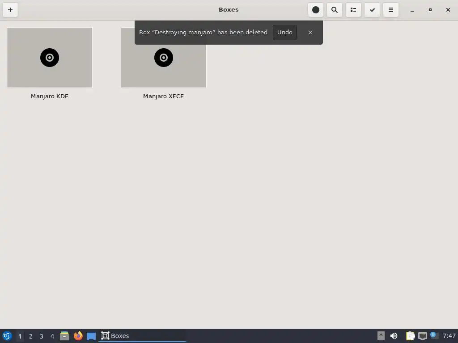This screenshot has height=343, width=458.
Task: Open the Manjaro KDE box thumbnail
Action: (x=50, y=58)
